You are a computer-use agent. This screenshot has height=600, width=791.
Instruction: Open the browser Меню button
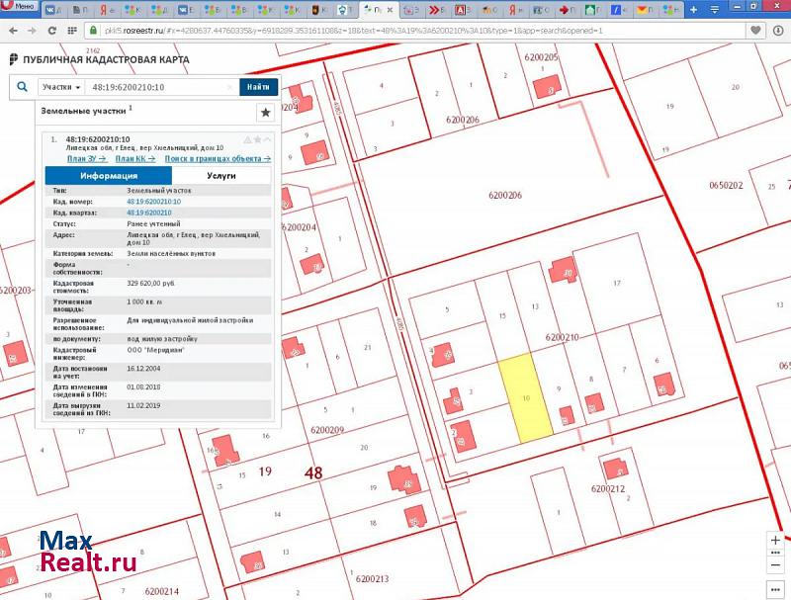[20, 7]
